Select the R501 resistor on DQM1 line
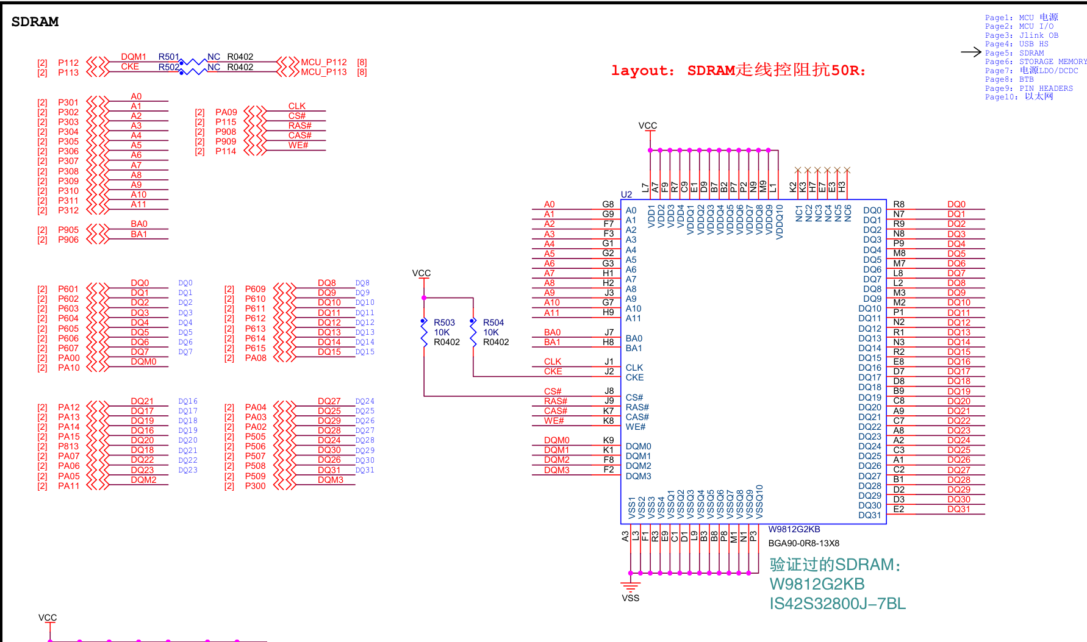This screenshot has height=642, width=1087. click(x=193, y=62)
